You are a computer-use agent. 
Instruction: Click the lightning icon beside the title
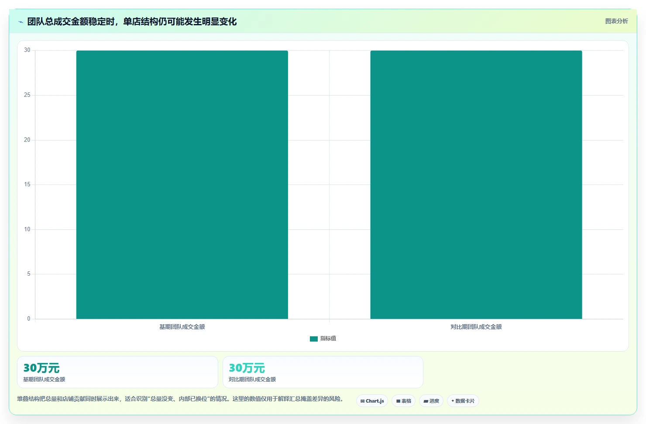pyautogui.click(x=21, y=22)
